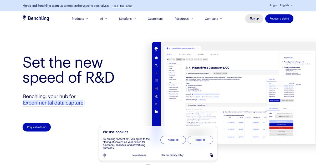Collapse Part 1: Experimental Background section
This screenshot has width=316, height=165.
point(187,73)
